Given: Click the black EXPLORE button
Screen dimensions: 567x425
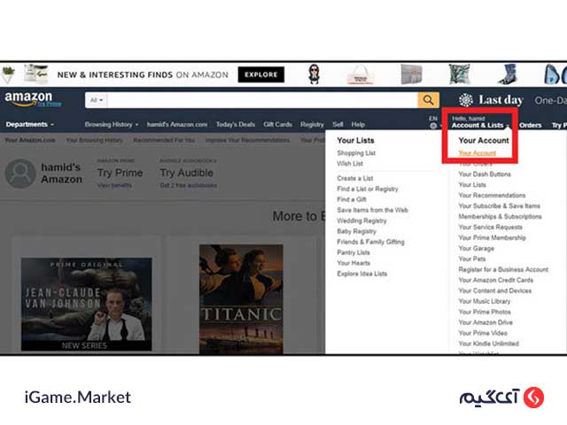Looking at the screenshot, I should point(260,74).
